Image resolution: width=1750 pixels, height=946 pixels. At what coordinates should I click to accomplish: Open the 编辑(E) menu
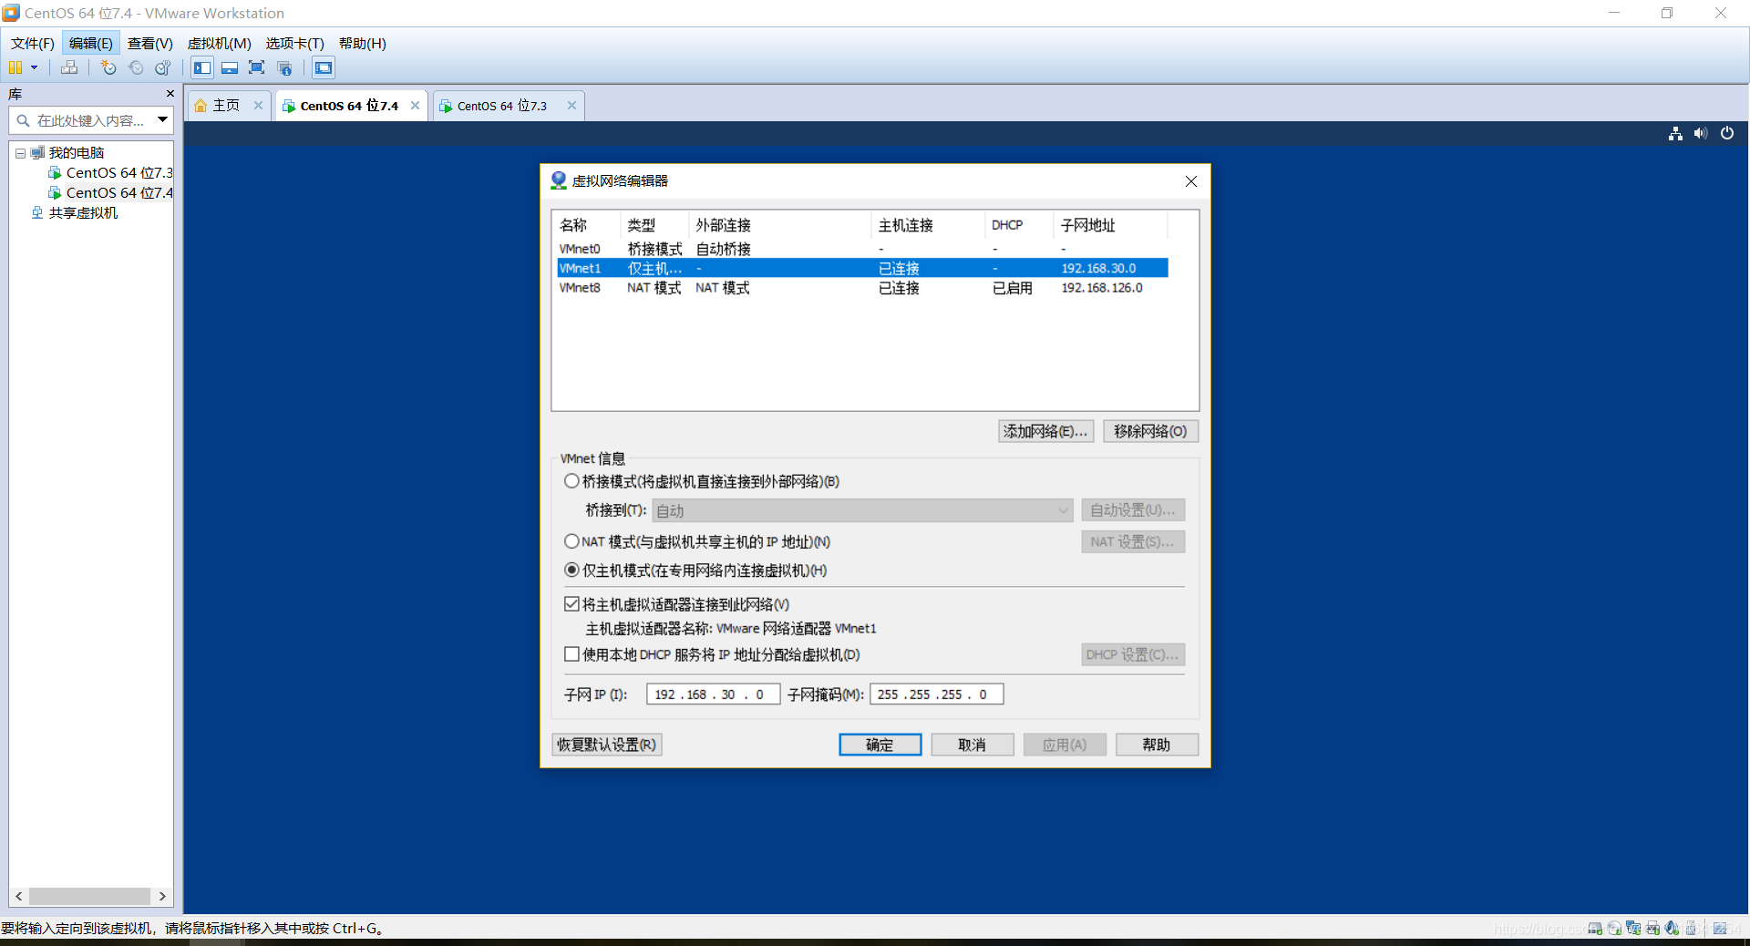pos(90,43)
